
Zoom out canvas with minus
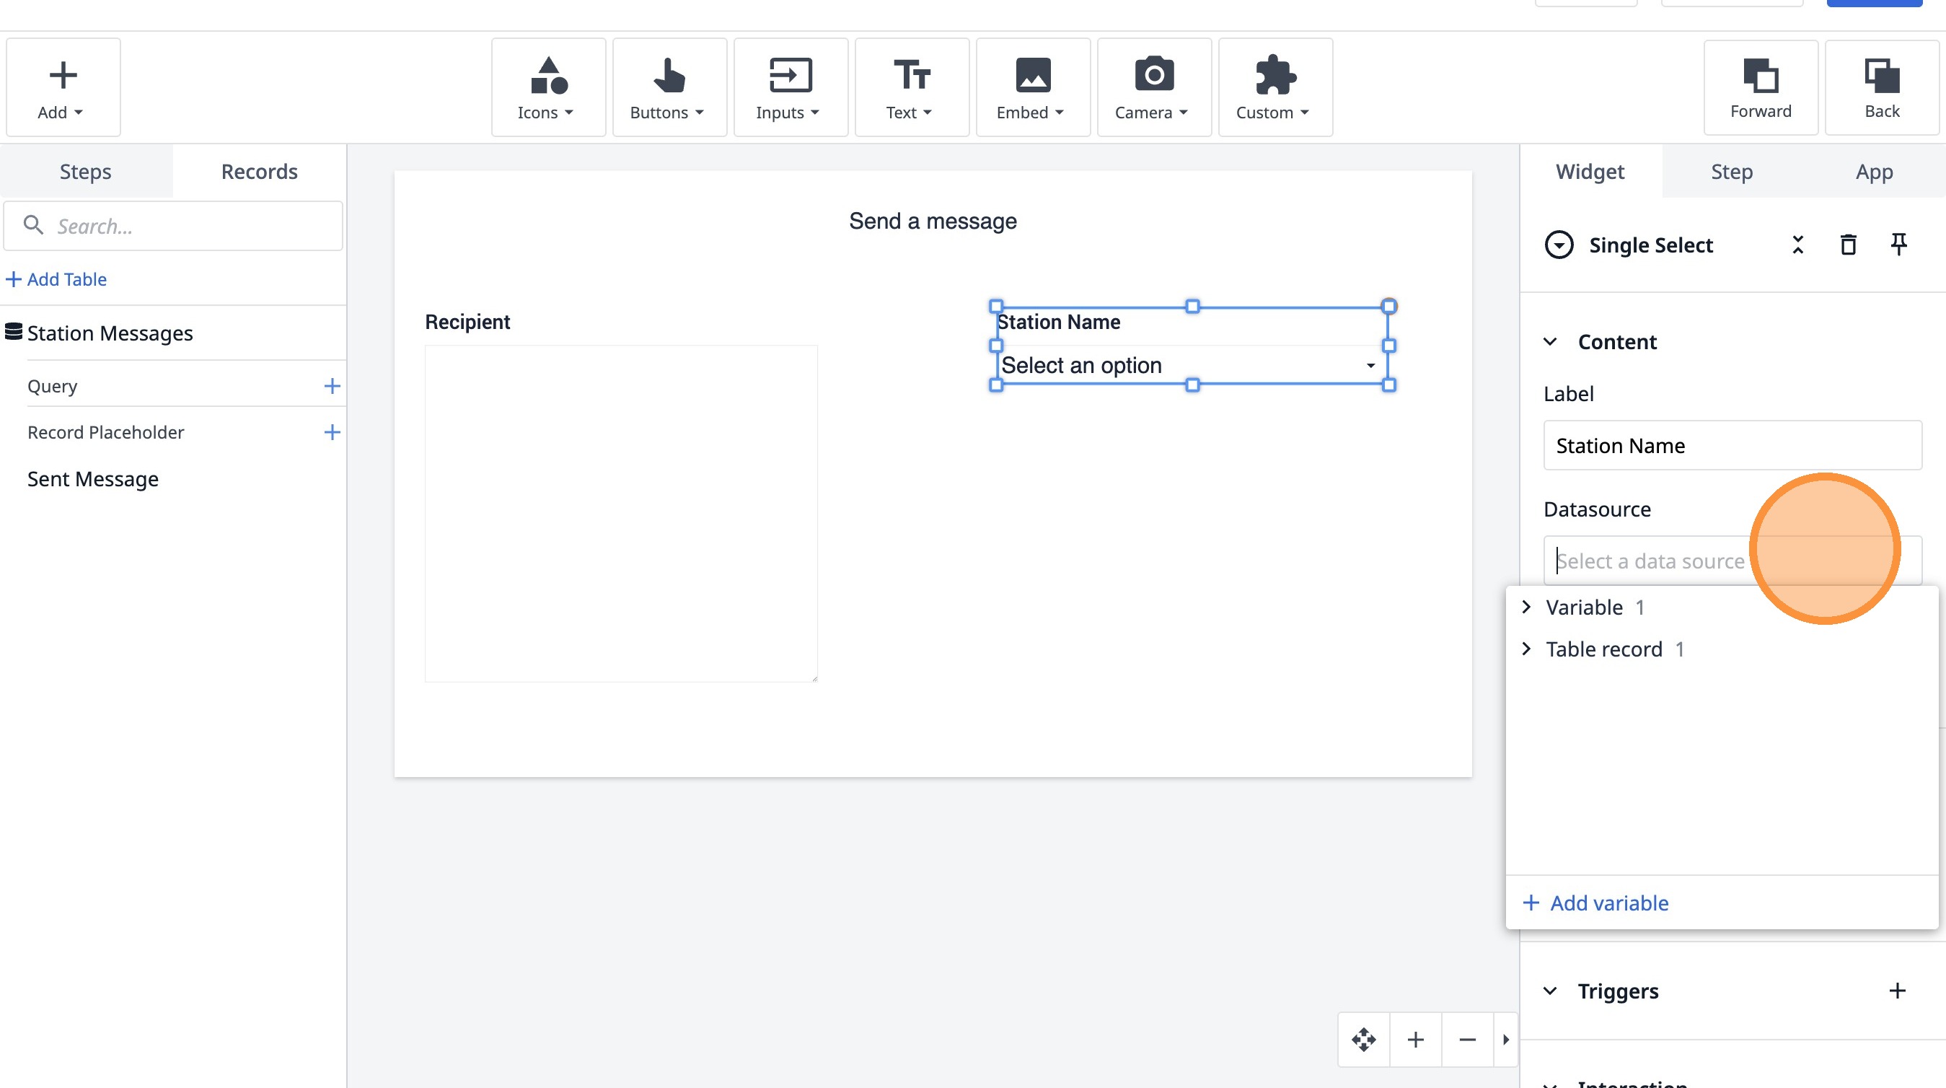[x=1467, y=1040]
